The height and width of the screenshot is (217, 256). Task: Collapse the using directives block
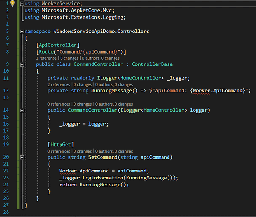22,4
